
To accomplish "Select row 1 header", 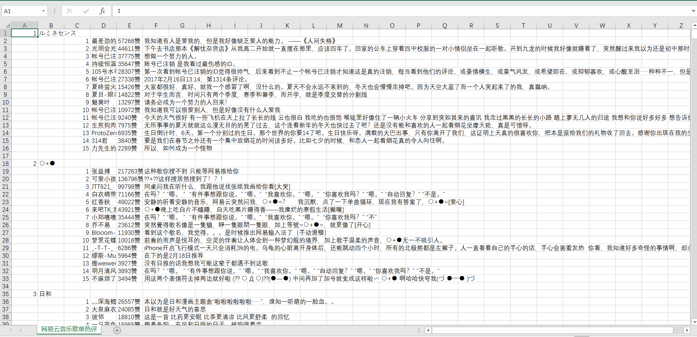I will click(x=5, y=33).
